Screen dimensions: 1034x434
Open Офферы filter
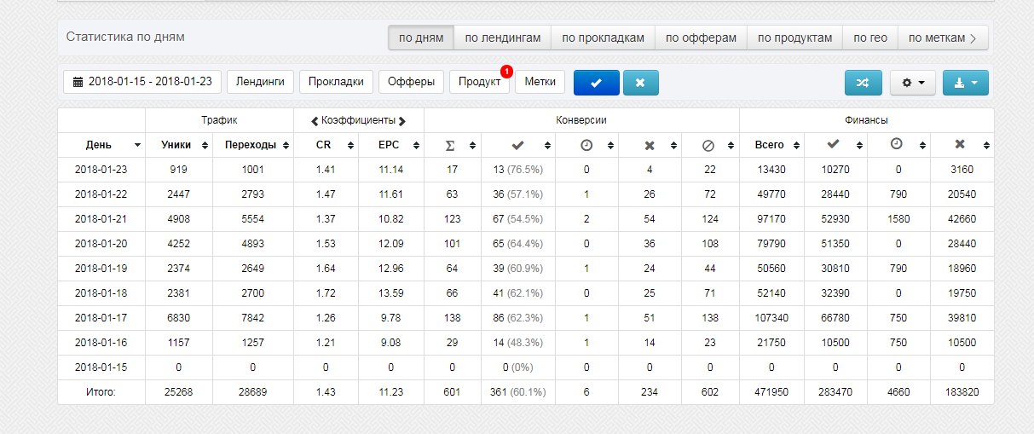tap(411, 82)
